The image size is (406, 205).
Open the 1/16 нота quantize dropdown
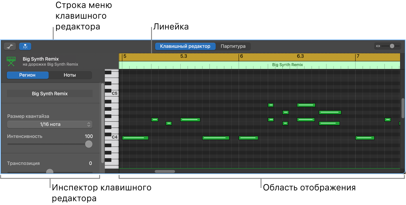pyautogui.click(x=50, y=124)
